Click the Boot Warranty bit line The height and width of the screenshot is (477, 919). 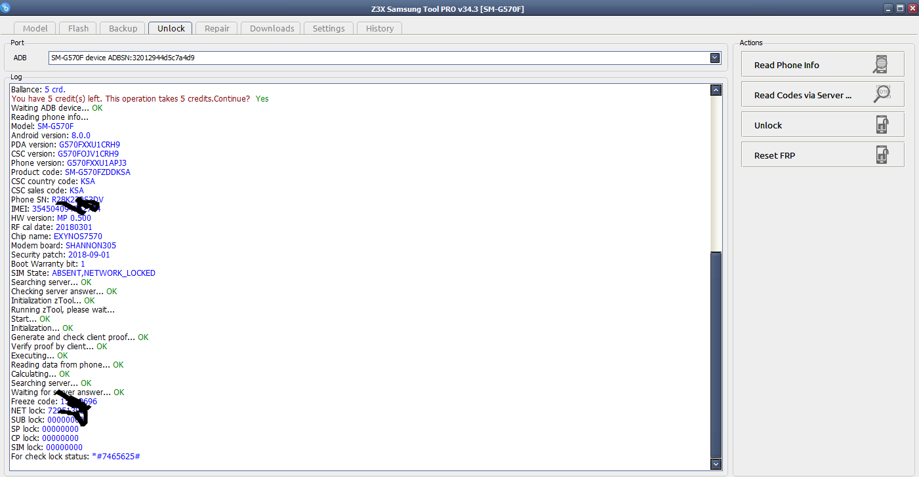(x=48, y=264)
